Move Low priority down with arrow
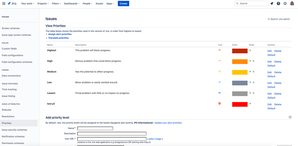The width and height of the screenshot is (298, 146). point(254,82)
